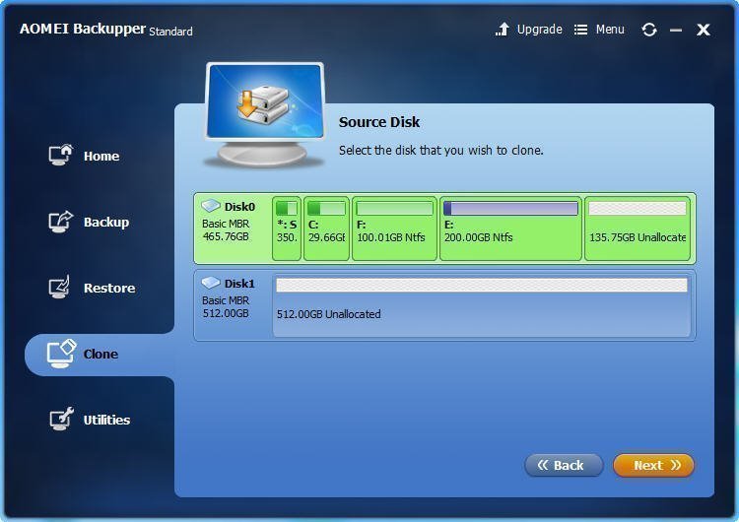
Task: Minimize the AOMEI Backupper window
Action: (676, 31)
